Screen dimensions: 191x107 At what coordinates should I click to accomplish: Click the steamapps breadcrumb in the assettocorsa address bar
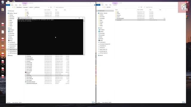(26, 7)
